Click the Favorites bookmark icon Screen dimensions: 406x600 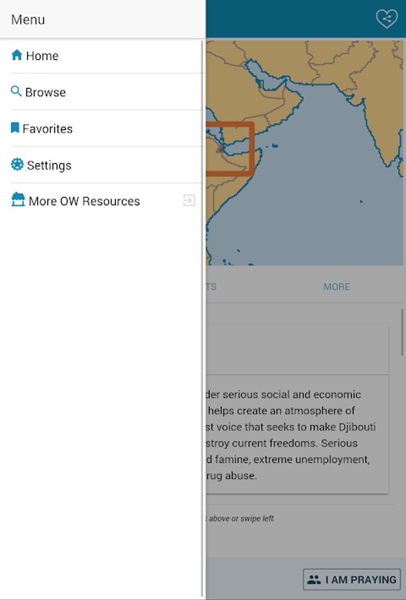click(x=15, y=128)
